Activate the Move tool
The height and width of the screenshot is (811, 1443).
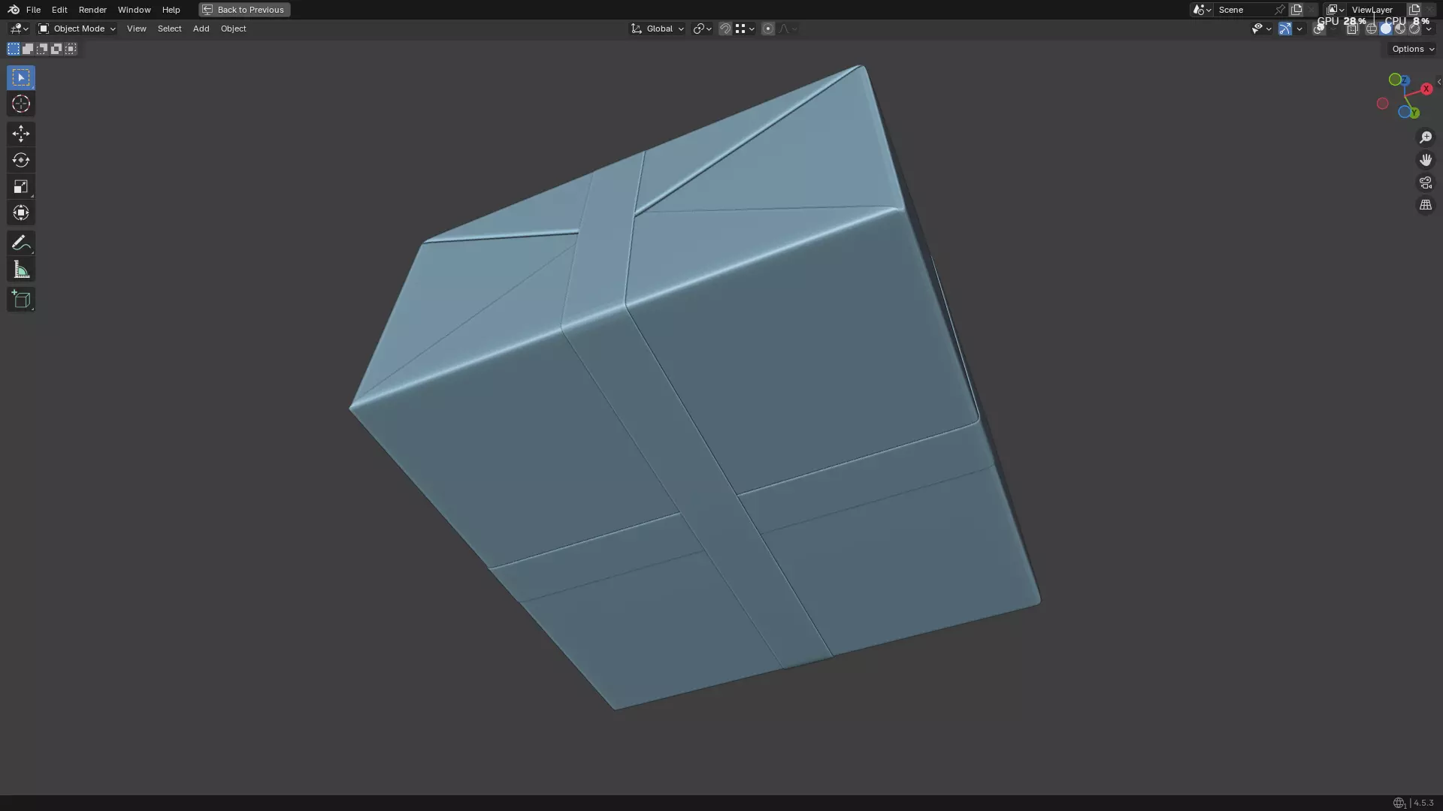pyautogui.click(x=20, y=134)
